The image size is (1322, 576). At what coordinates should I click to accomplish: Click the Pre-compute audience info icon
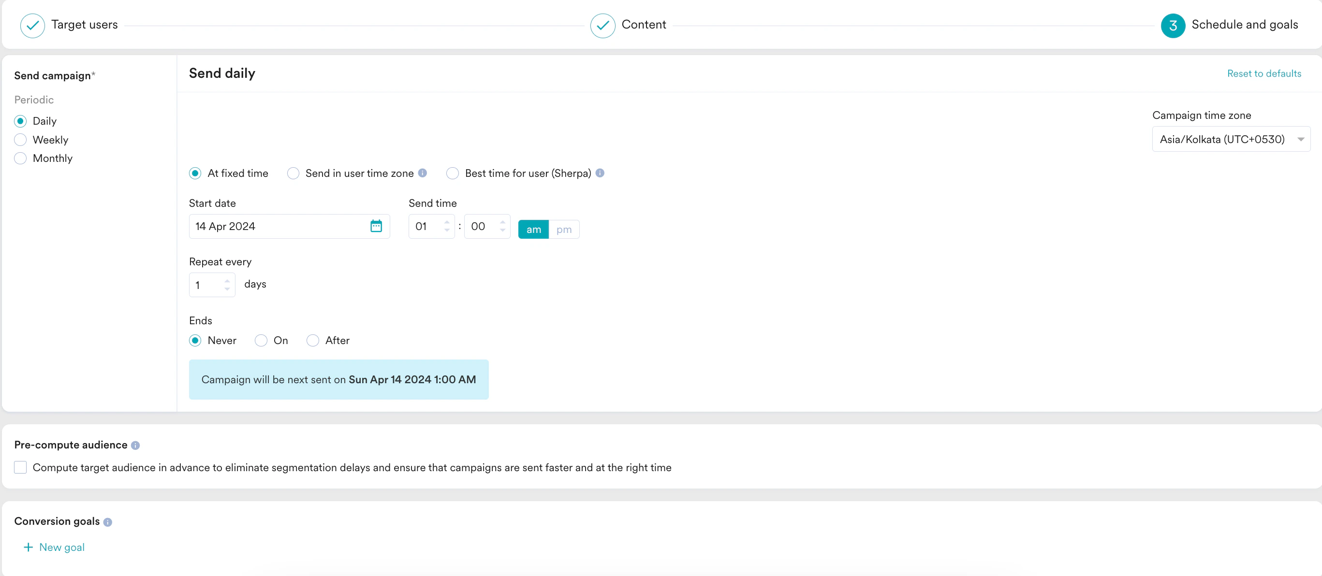point(135,445)
